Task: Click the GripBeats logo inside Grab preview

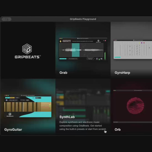Action: click(98, 41)
